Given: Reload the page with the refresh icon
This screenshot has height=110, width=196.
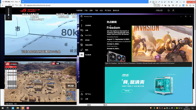Looking at the screenshot, I should point(10,5).
